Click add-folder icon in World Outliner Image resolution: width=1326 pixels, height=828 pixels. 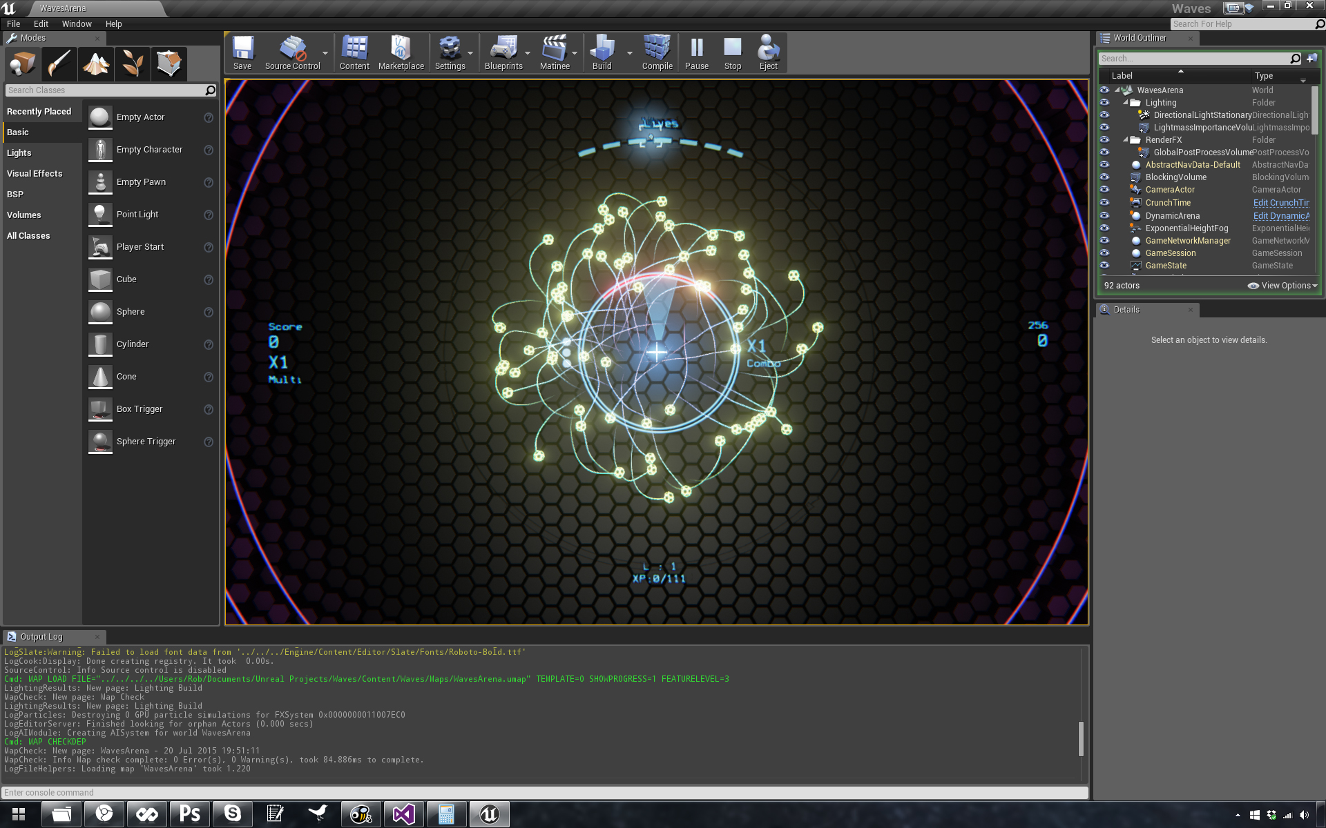(1311, 59)
